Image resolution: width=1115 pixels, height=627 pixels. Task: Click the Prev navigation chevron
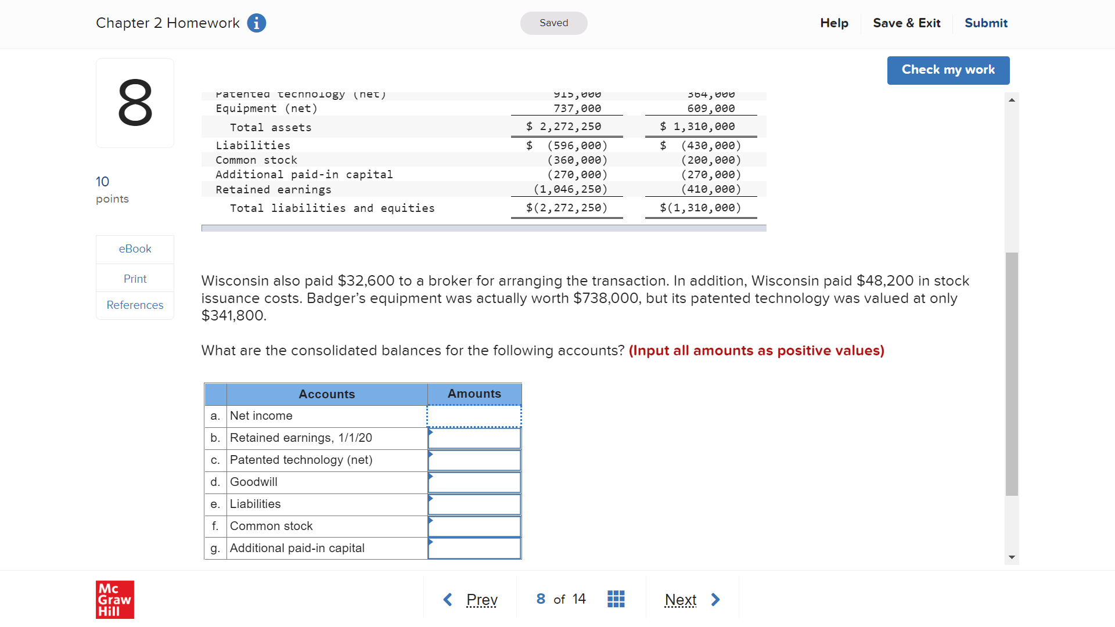click(x=447, y=599)
